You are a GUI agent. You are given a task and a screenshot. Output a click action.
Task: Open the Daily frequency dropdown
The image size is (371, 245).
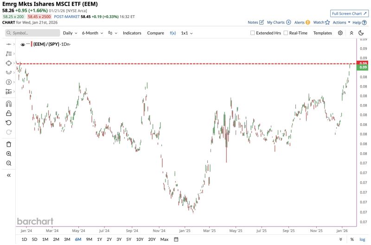70,33
